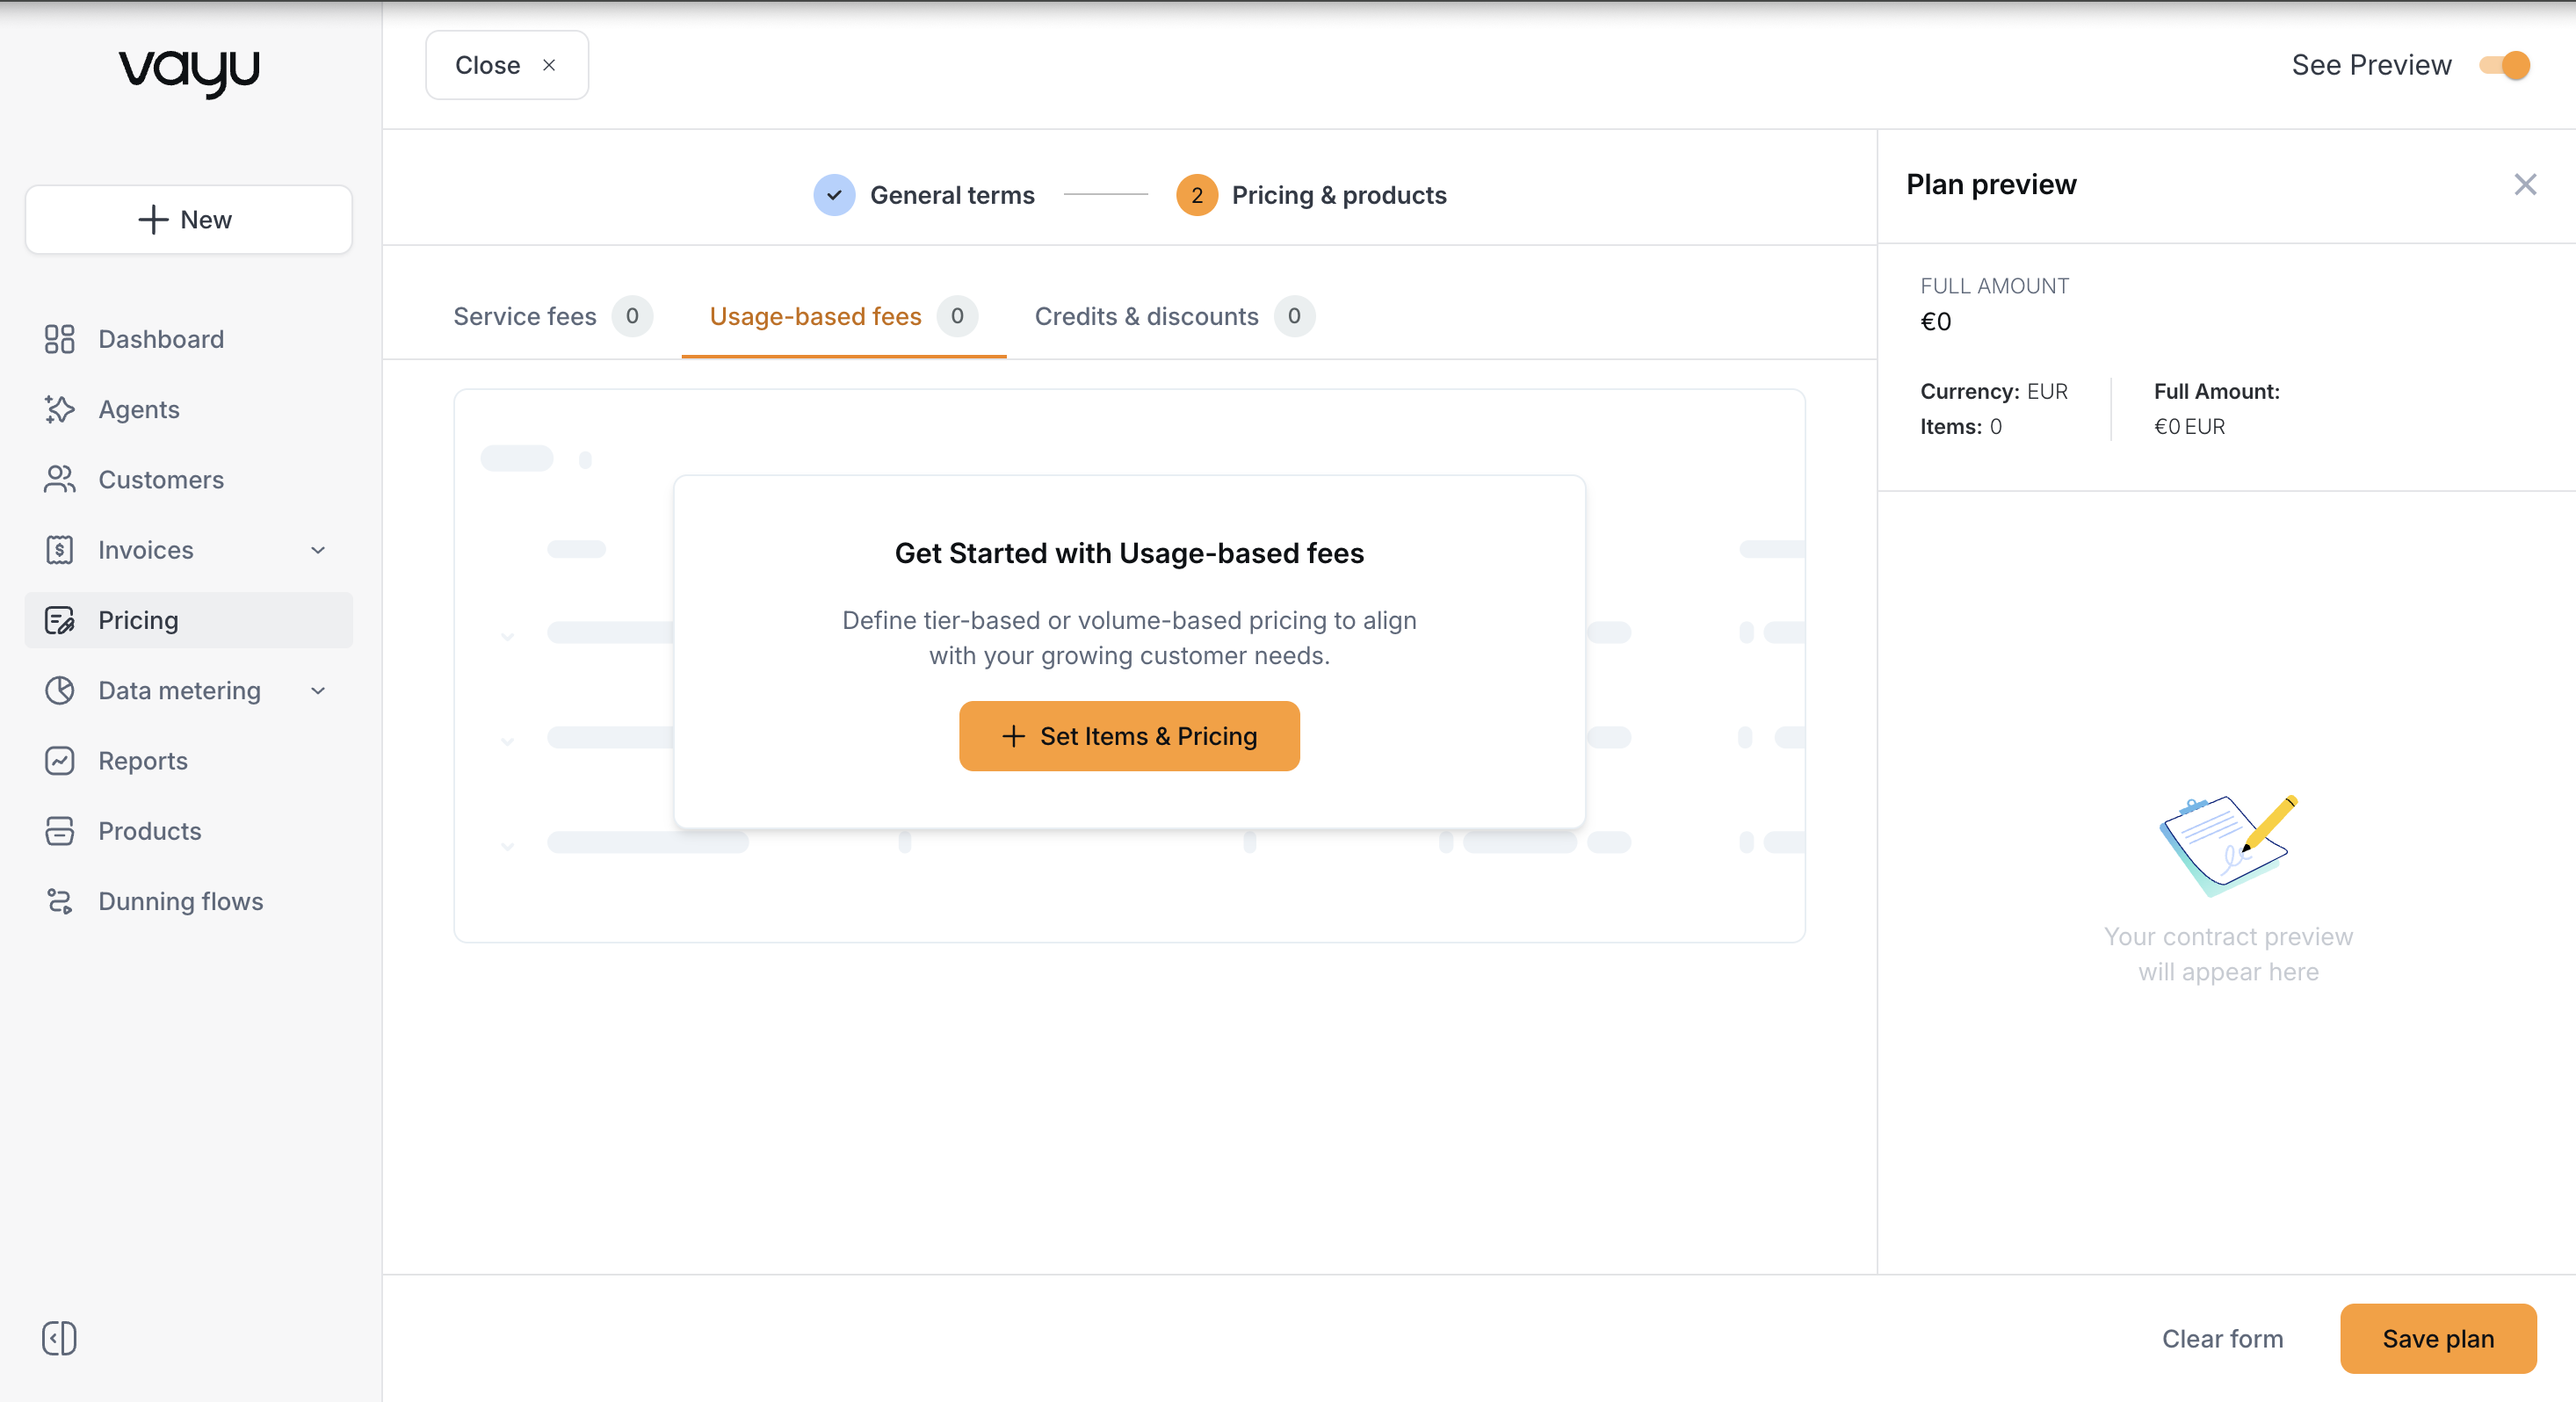Open Dunning flows in the sidebar
2576x1402 pixels.
pos(189,901)
